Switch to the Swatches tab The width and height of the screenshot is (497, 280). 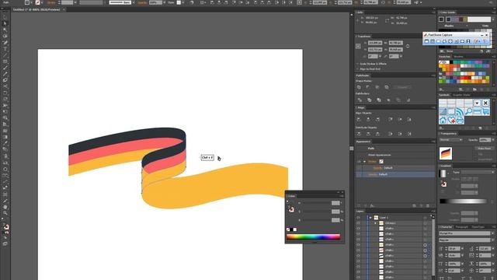[445, 57]
